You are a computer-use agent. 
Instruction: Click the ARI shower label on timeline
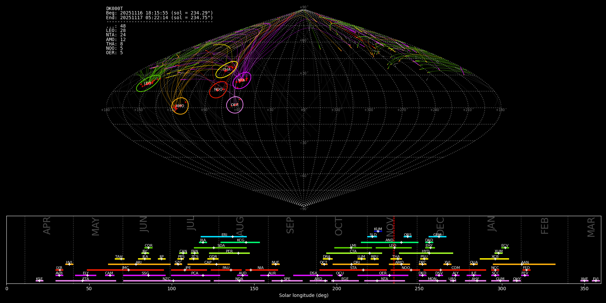[138, 263]
